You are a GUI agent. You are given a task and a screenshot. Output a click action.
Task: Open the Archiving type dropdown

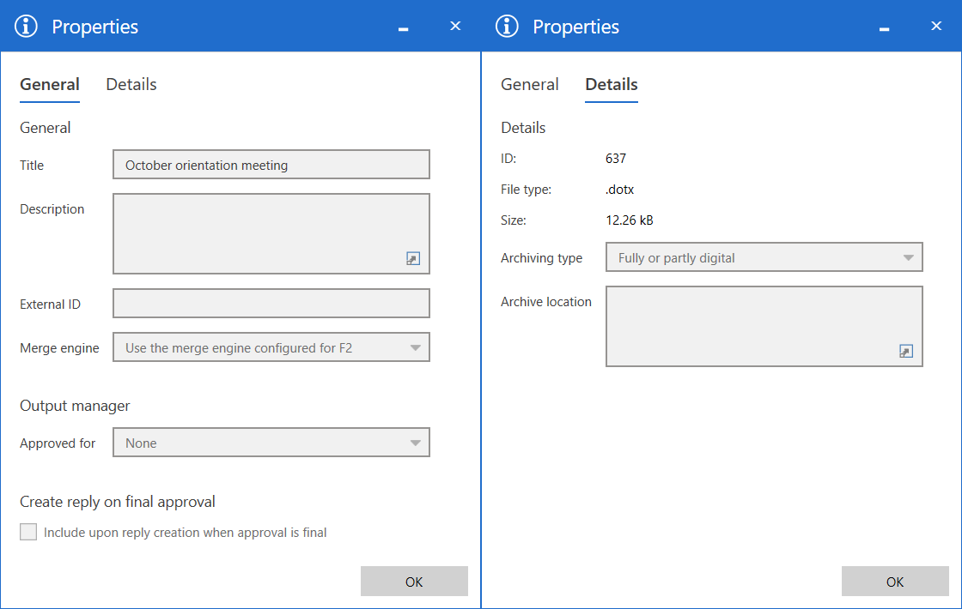(x=764, y=257)
